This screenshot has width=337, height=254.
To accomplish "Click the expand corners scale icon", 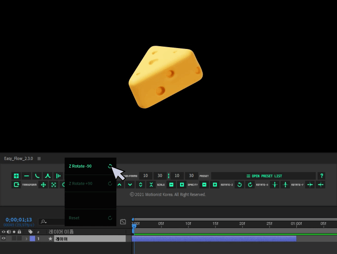I will pos(54,185).
